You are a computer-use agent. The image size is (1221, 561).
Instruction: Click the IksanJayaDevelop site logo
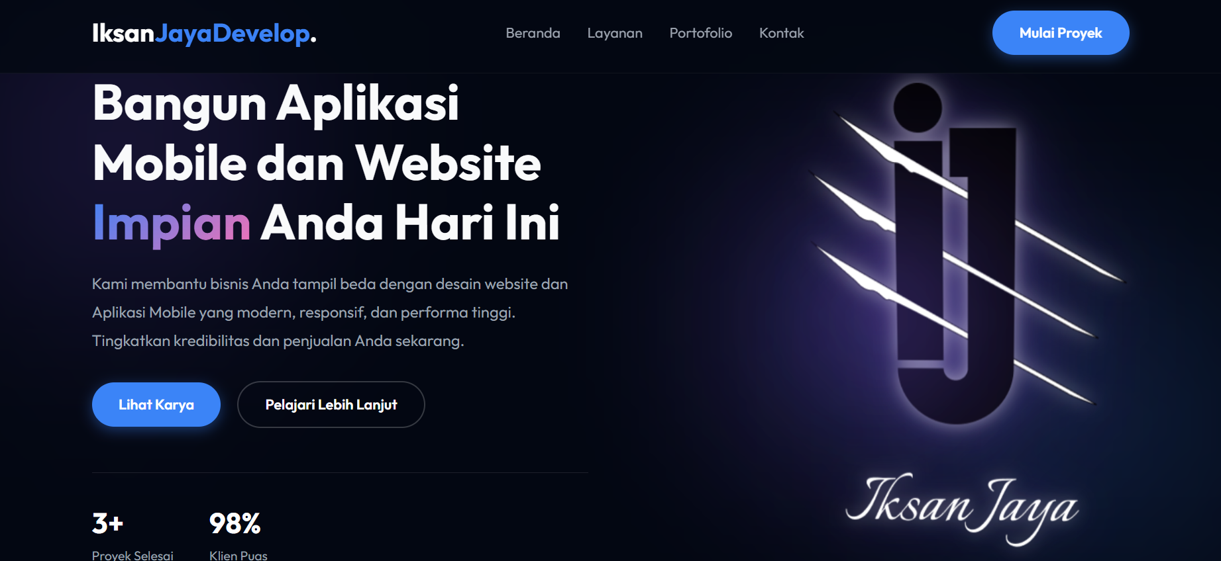[x=204, y=33]
